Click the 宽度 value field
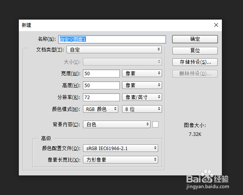Viewport: 243px width, 195px height. pos(101,73)
